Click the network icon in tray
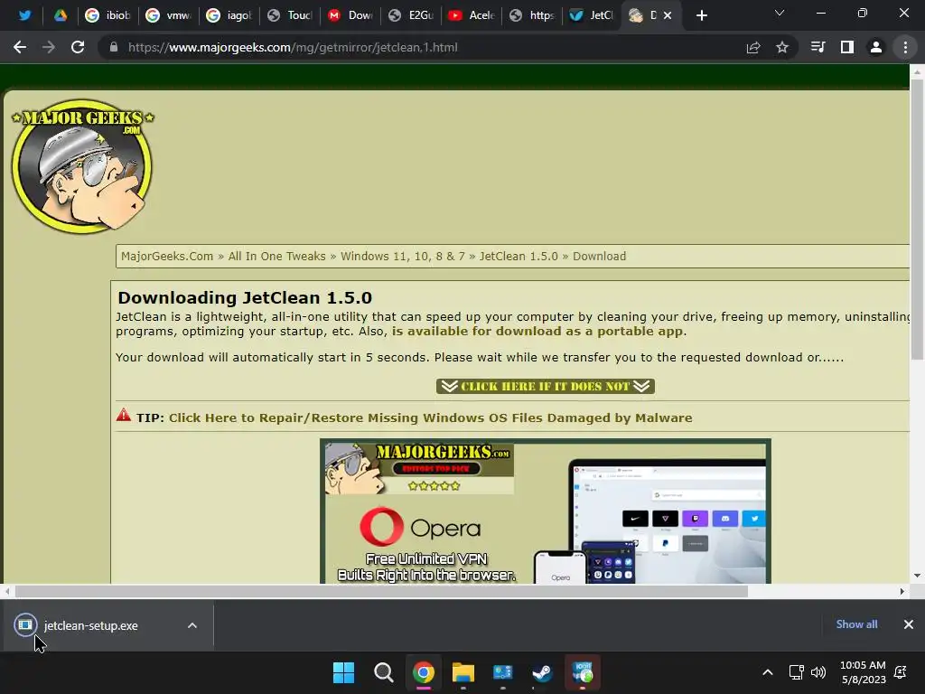This screenshot has height=694, width=925. tap(796, 672)
